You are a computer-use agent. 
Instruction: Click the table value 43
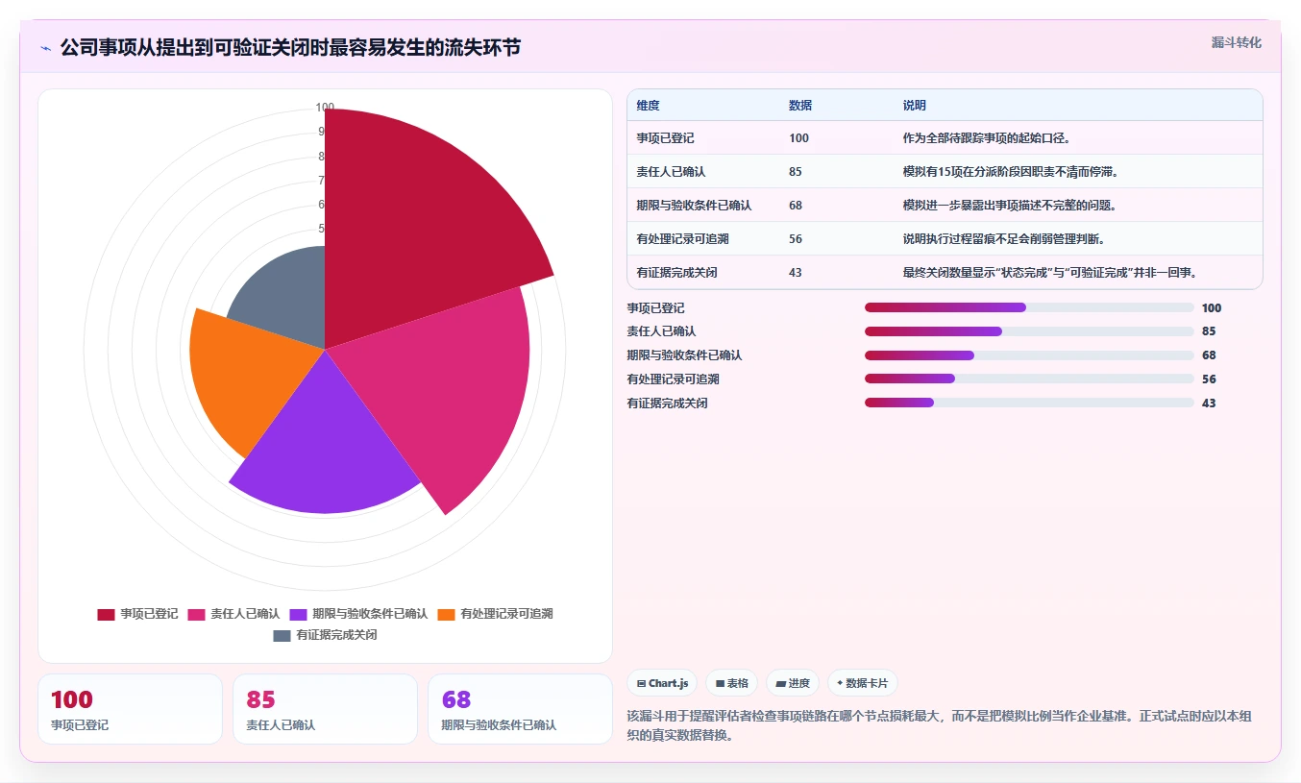796,273
